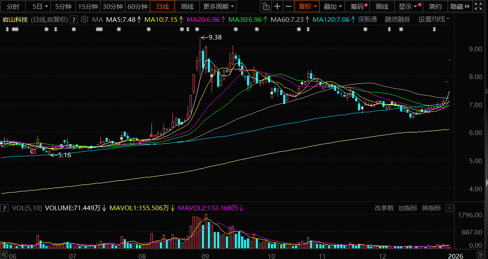
Task: Click the 岩山科技 stock name
Action: coord(15,20)
